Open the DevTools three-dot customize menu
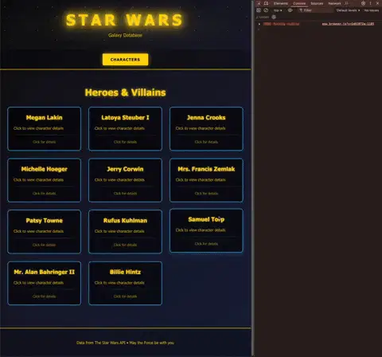The height and width of the screenshot is (357, 382). coord(370,3)
